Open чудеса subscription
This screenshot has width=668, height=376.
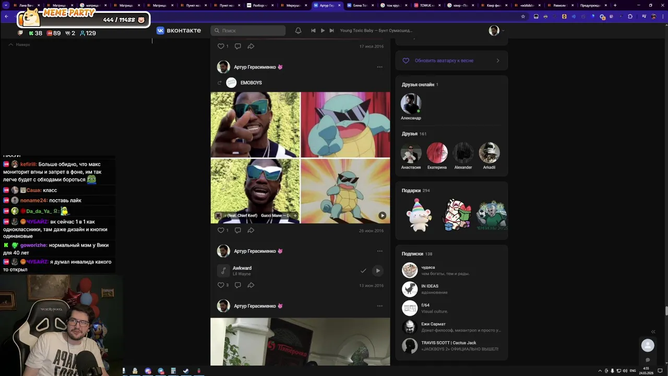451,271
